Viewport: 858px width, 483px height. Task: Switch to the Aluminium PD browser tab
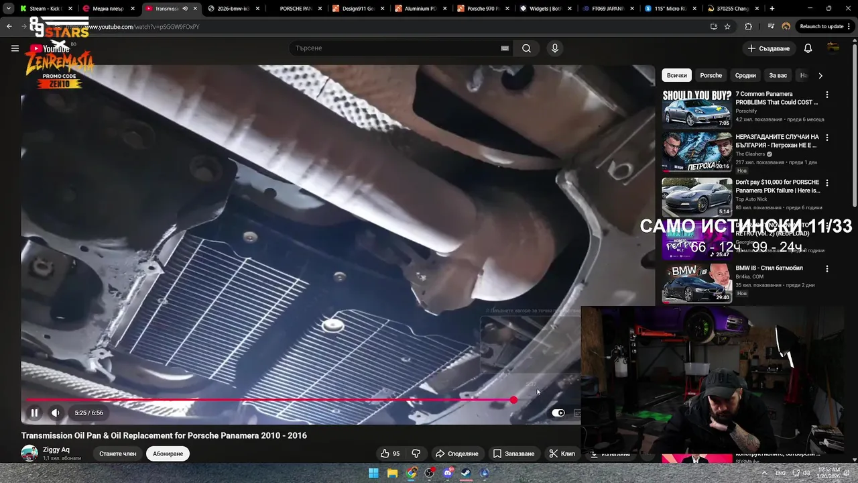[420, 9]
